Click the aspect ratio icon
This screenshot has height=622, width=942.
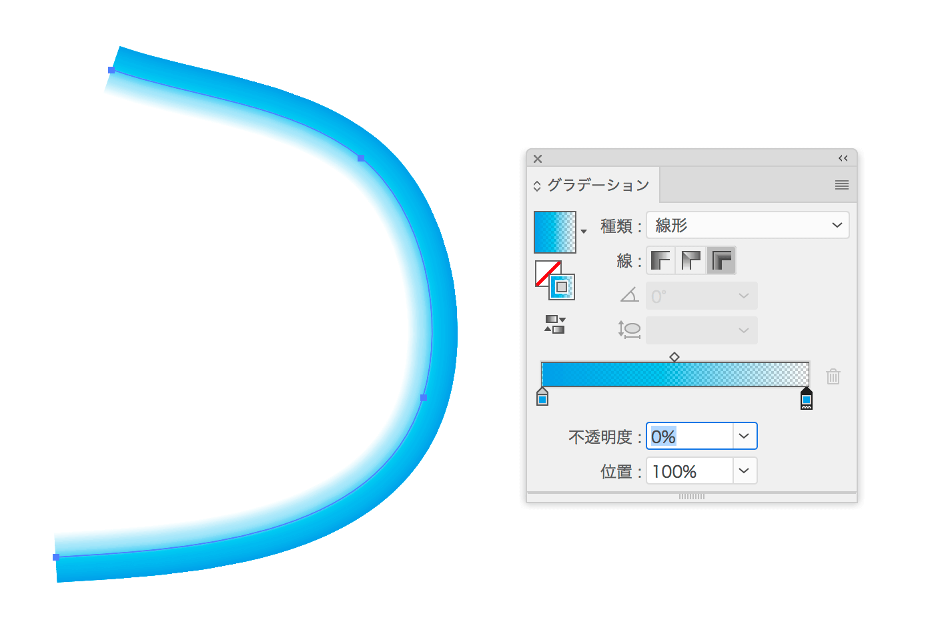click(x=629, y=330)
